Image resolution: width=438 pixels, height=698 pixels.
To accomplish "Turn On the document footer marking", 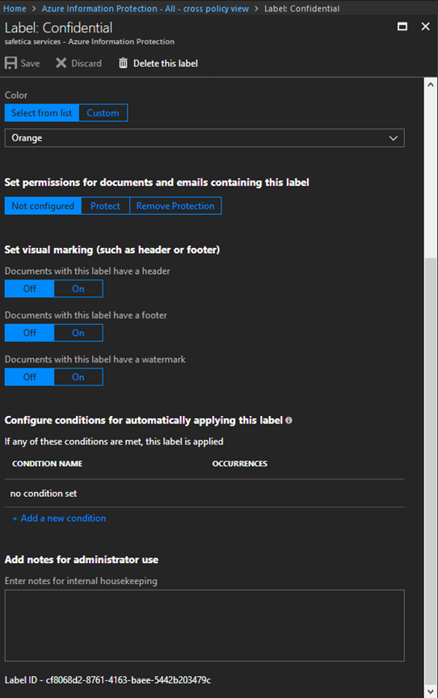I will point(78,333).
